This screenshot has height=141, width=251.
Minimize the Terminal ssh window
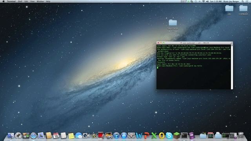tap(161, 43)
